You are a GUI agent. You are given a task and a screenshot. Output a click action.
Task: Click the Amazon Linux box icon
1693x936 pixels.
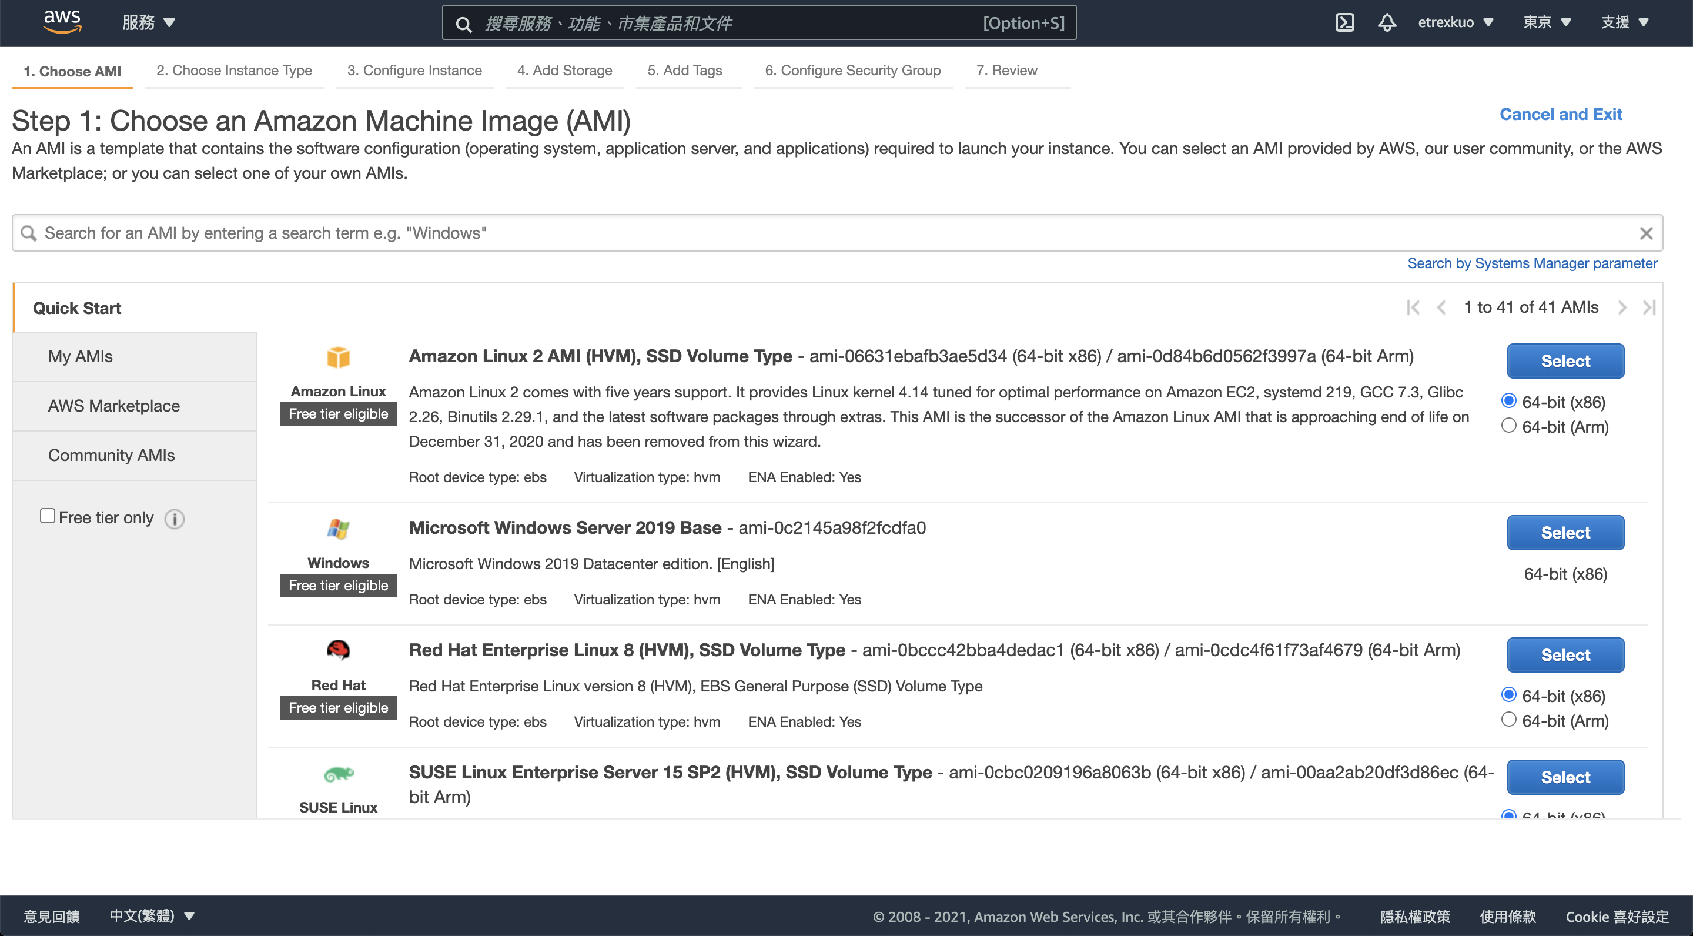(339, 357)
